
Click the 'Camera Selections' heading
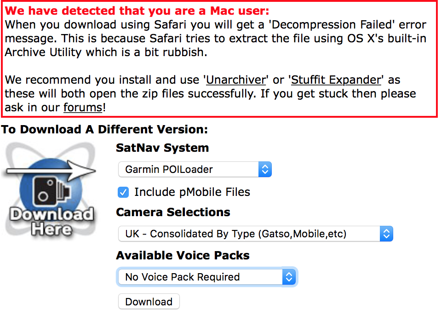tap(173, 212)
